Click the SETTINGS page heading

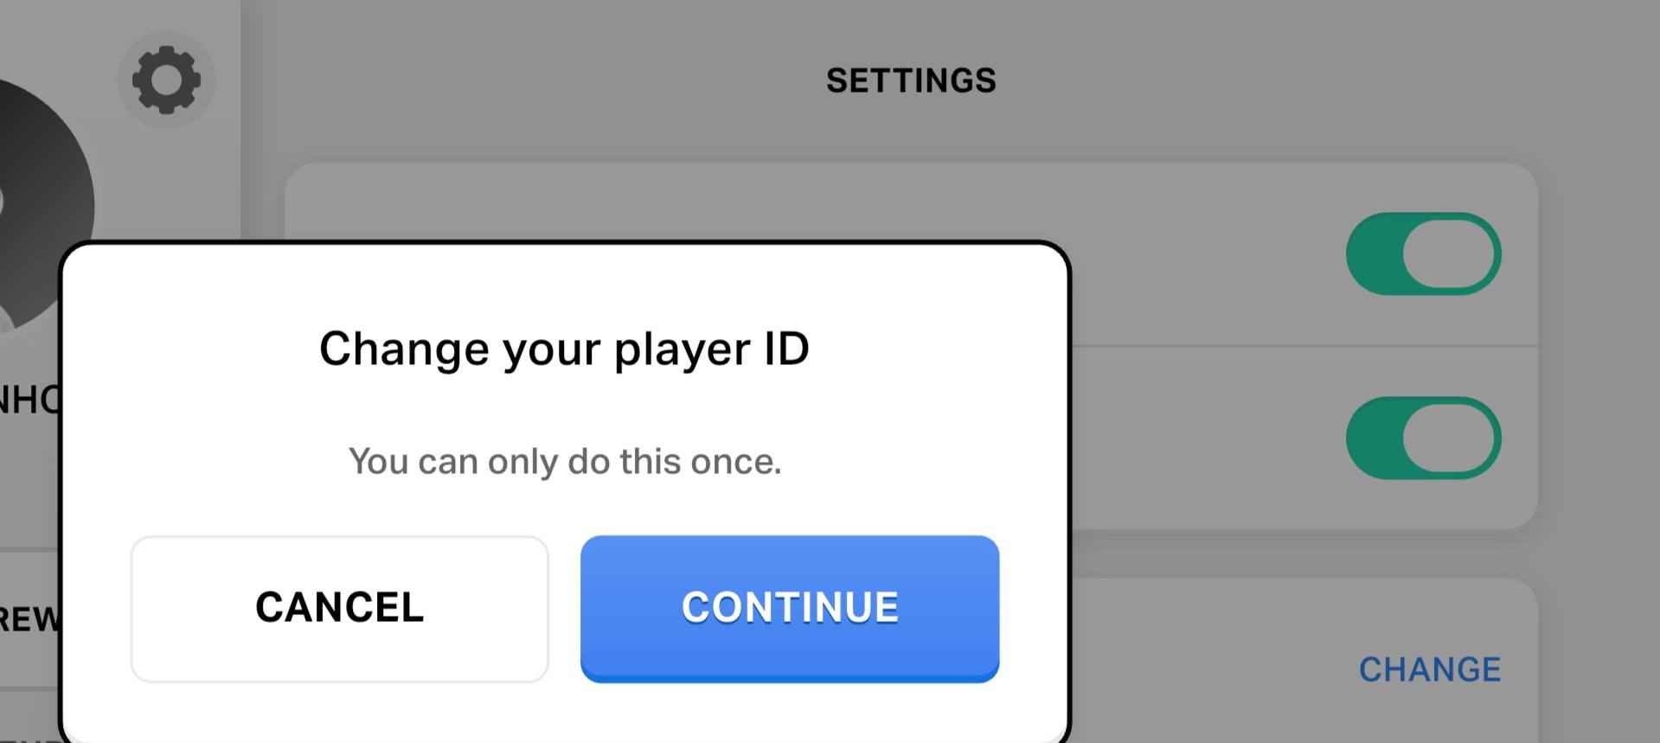tap(911, 80)
